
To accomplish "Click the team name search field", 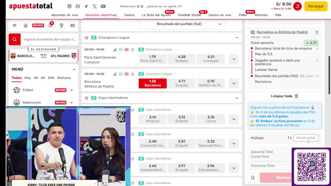I will pos(50,39).
